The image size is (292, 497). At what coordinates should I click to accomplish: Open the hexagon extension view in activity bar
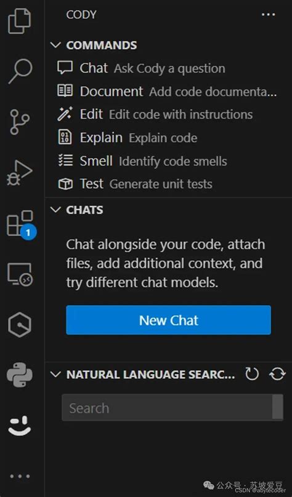(x=20, y=325)
